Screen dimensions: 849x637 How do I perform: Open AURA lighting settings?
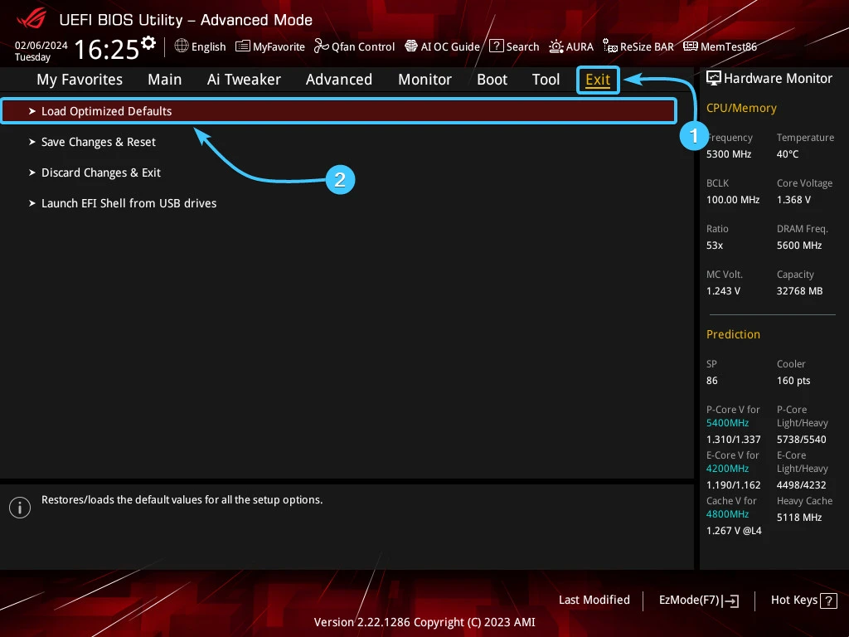tap(571, 47)
